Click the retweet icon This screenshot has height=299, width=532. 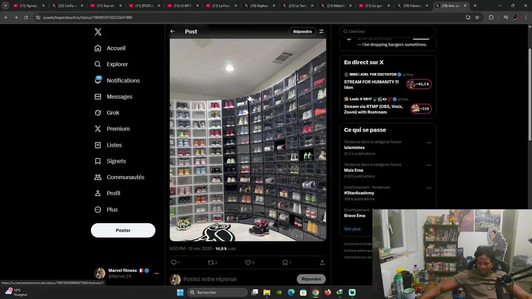211,262
